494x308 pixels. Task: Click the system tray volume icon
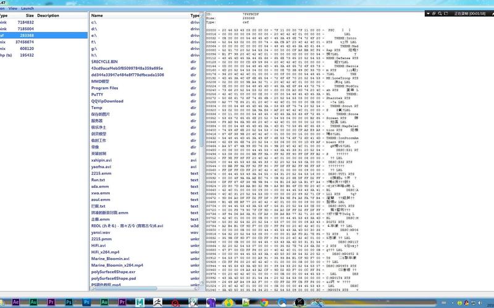(x=480, y=303)
